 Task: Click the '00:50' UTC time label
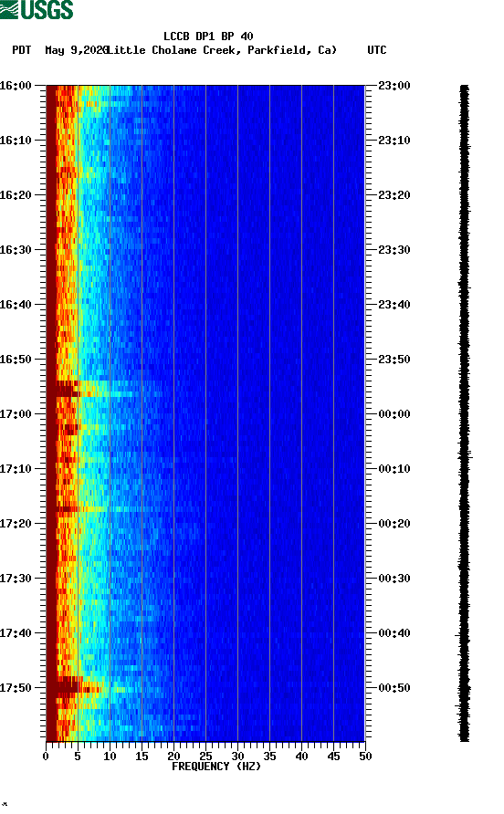394,688
